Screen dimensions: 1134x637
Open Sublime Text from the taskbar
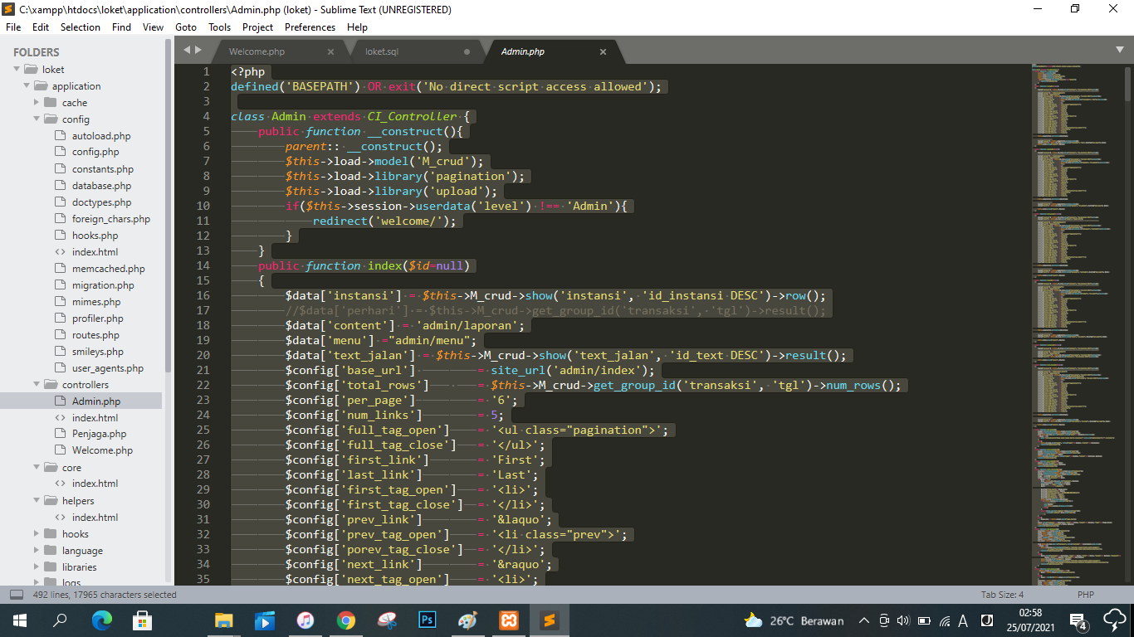(x=549, y=620)
